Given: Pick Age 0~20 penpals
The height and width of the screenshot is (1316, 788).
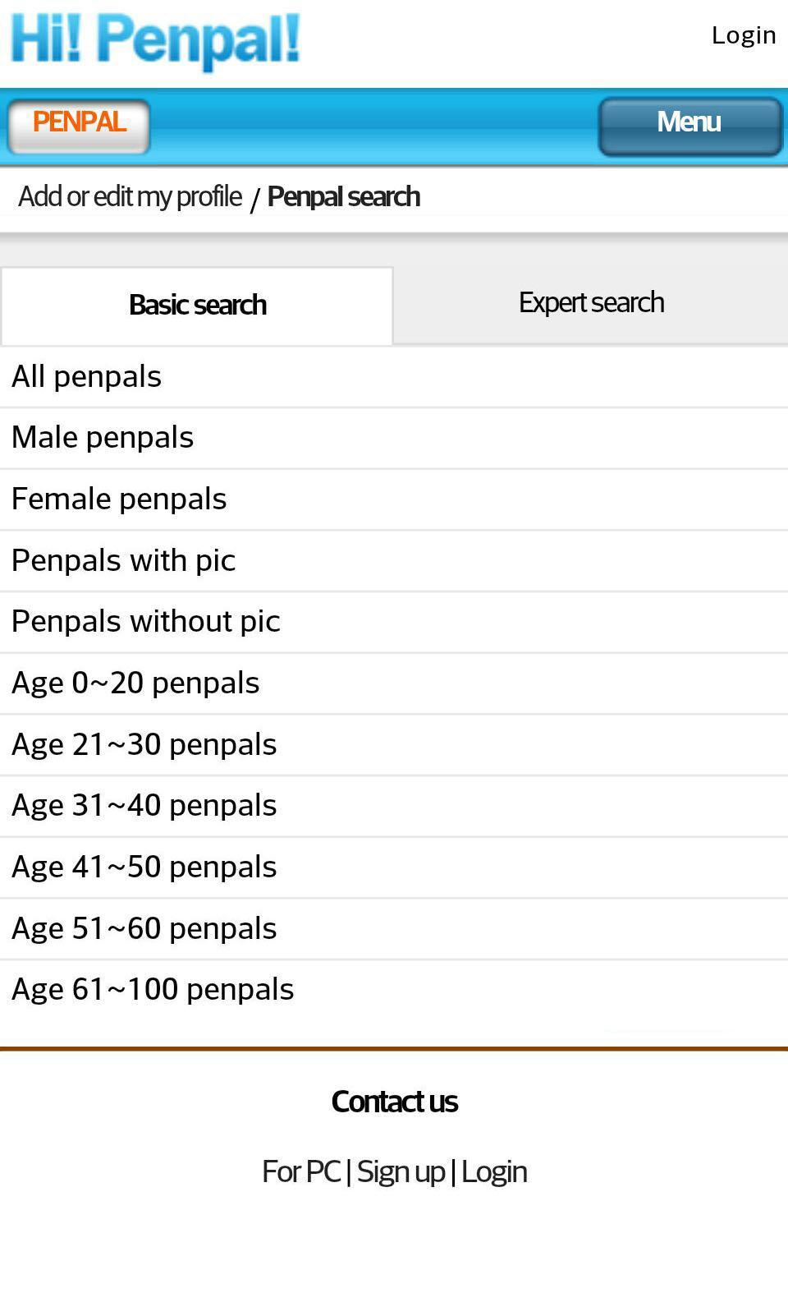Looking at the screenshot, I should point(135,683).
